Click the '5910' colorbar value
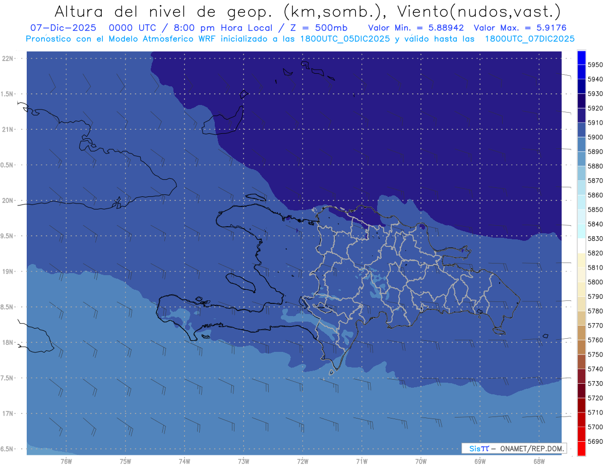This screenshot has height=468, width=605. pyautogui.click(x=595, y=123)
